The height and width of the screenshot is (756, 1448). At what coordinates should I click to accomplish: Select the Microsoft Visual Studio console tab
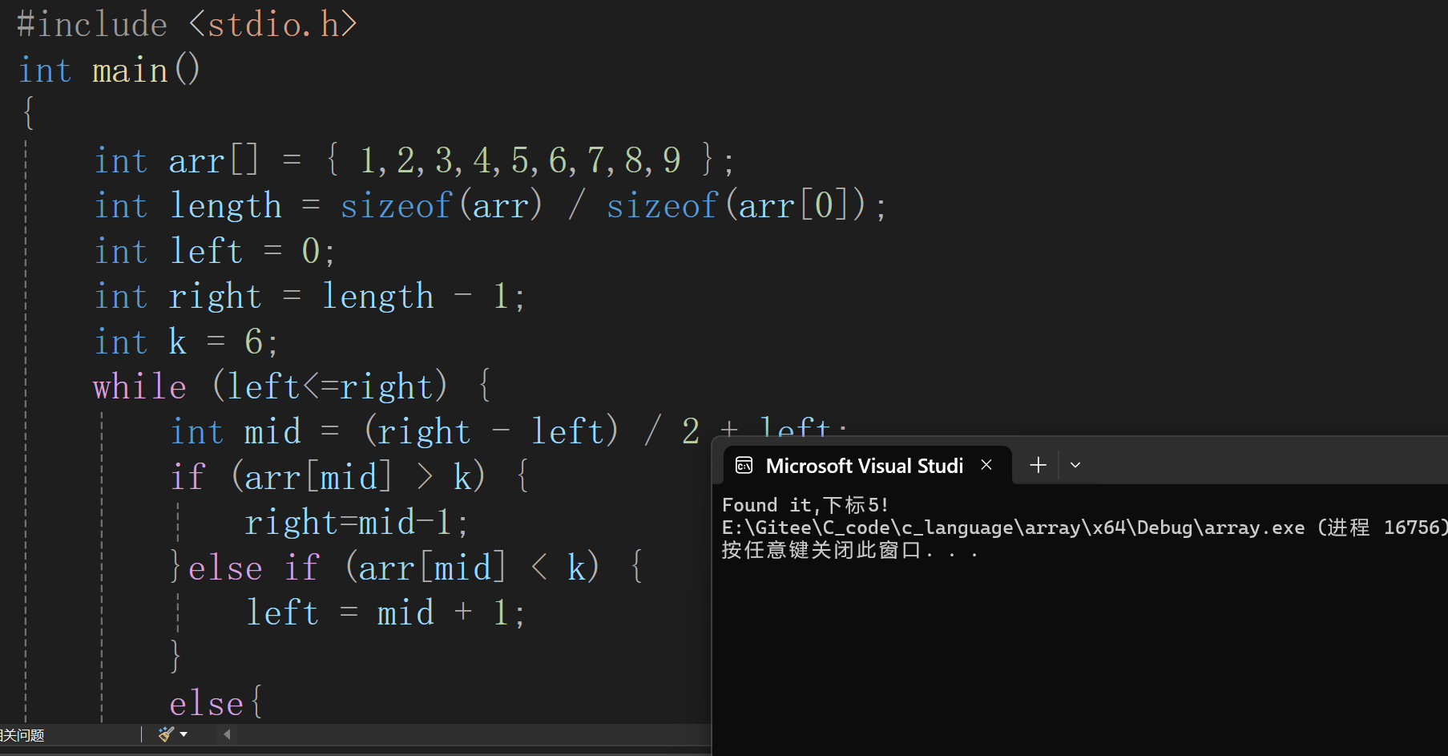[866, 466]
